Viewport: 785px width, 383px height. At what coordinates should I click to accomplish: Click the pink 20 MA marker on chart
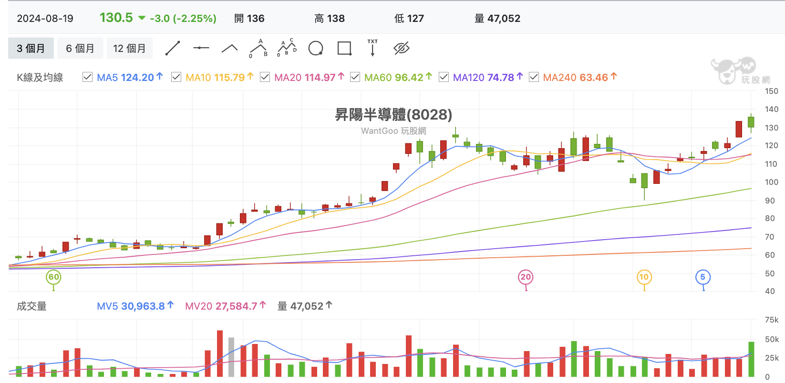[x=526, y=277]
